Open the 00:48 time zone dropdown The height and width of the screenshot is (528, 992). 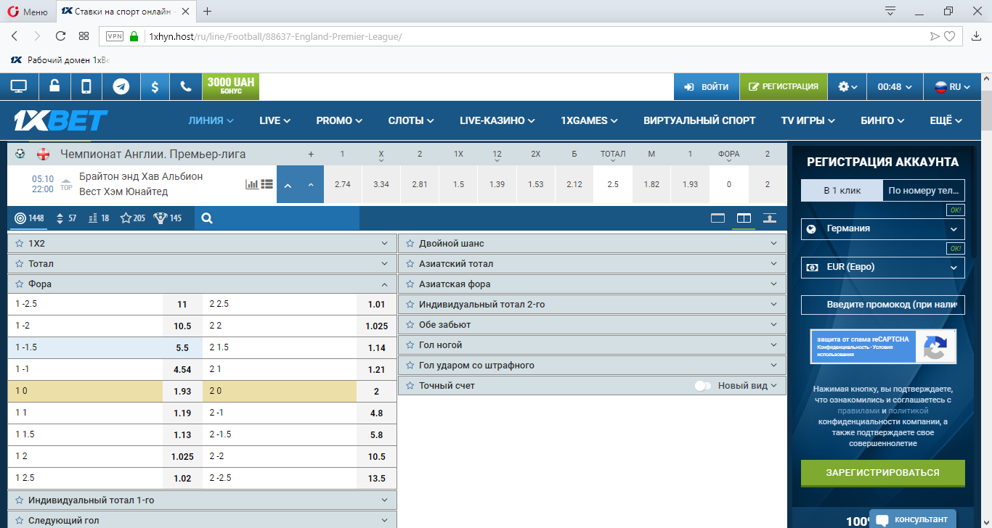tap(895, 86)
